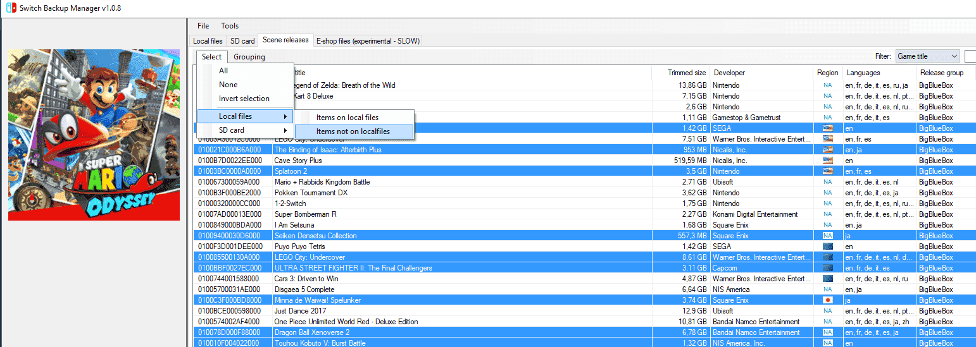The width and height of the screenshot is (976, 347).
Task: Click US flag icon in Splatoon 2 row
Action: point(827,171)
